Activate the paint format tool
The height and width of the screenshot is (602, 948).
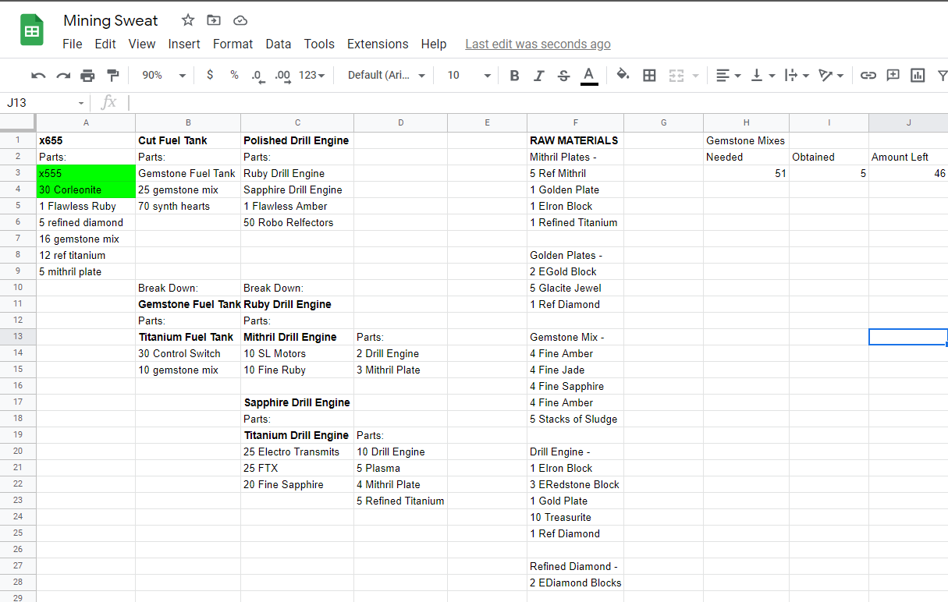112,75
